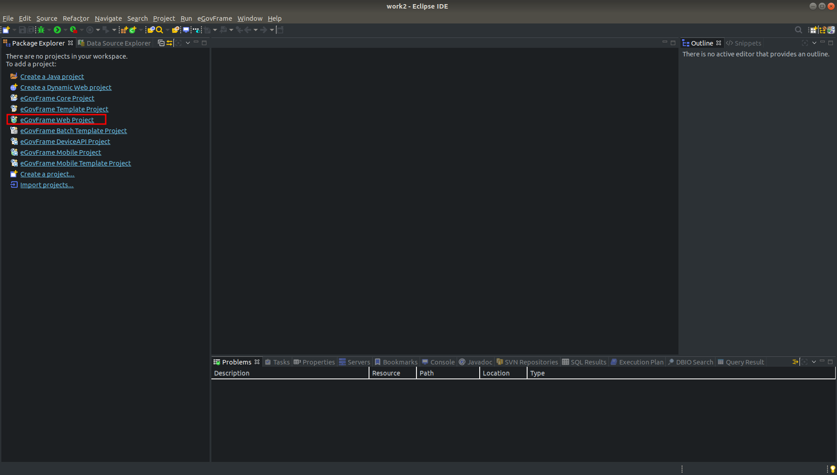837x475 pixels.
Task: Click the New wizard icon in toolbar
Action: (x=6, y=30)
